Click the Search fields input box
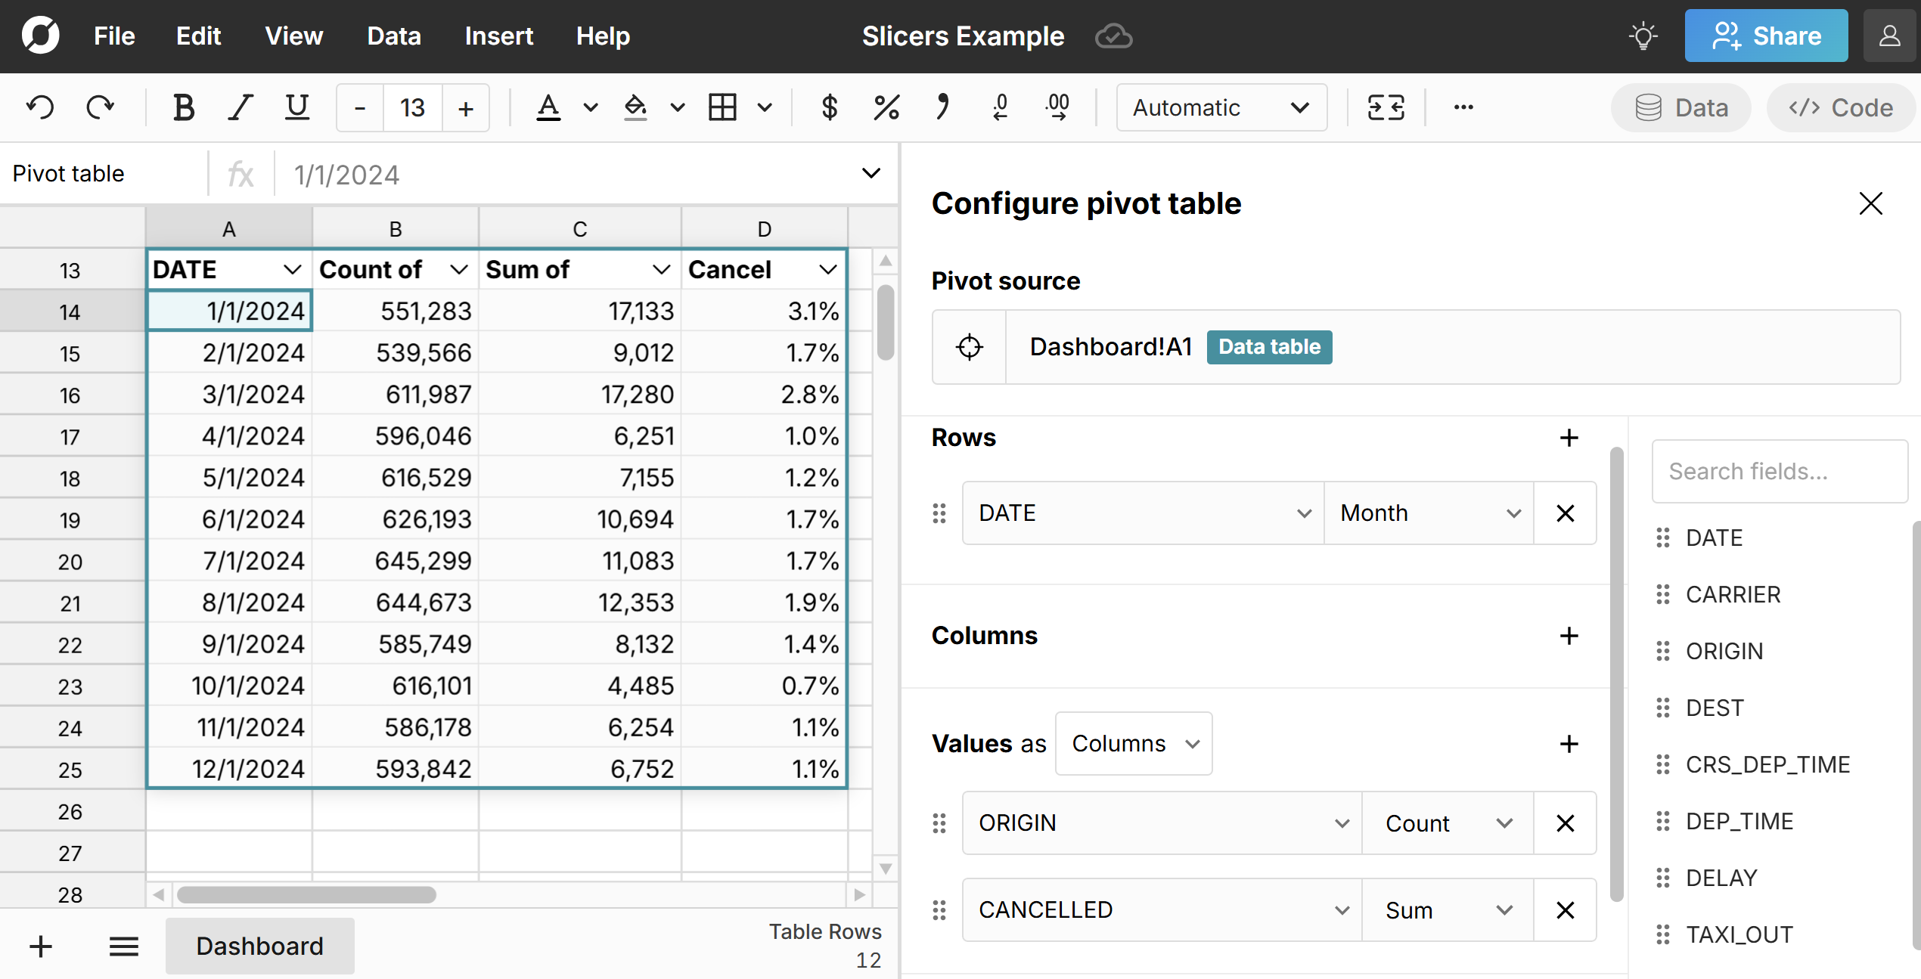 coord(1779,472)
